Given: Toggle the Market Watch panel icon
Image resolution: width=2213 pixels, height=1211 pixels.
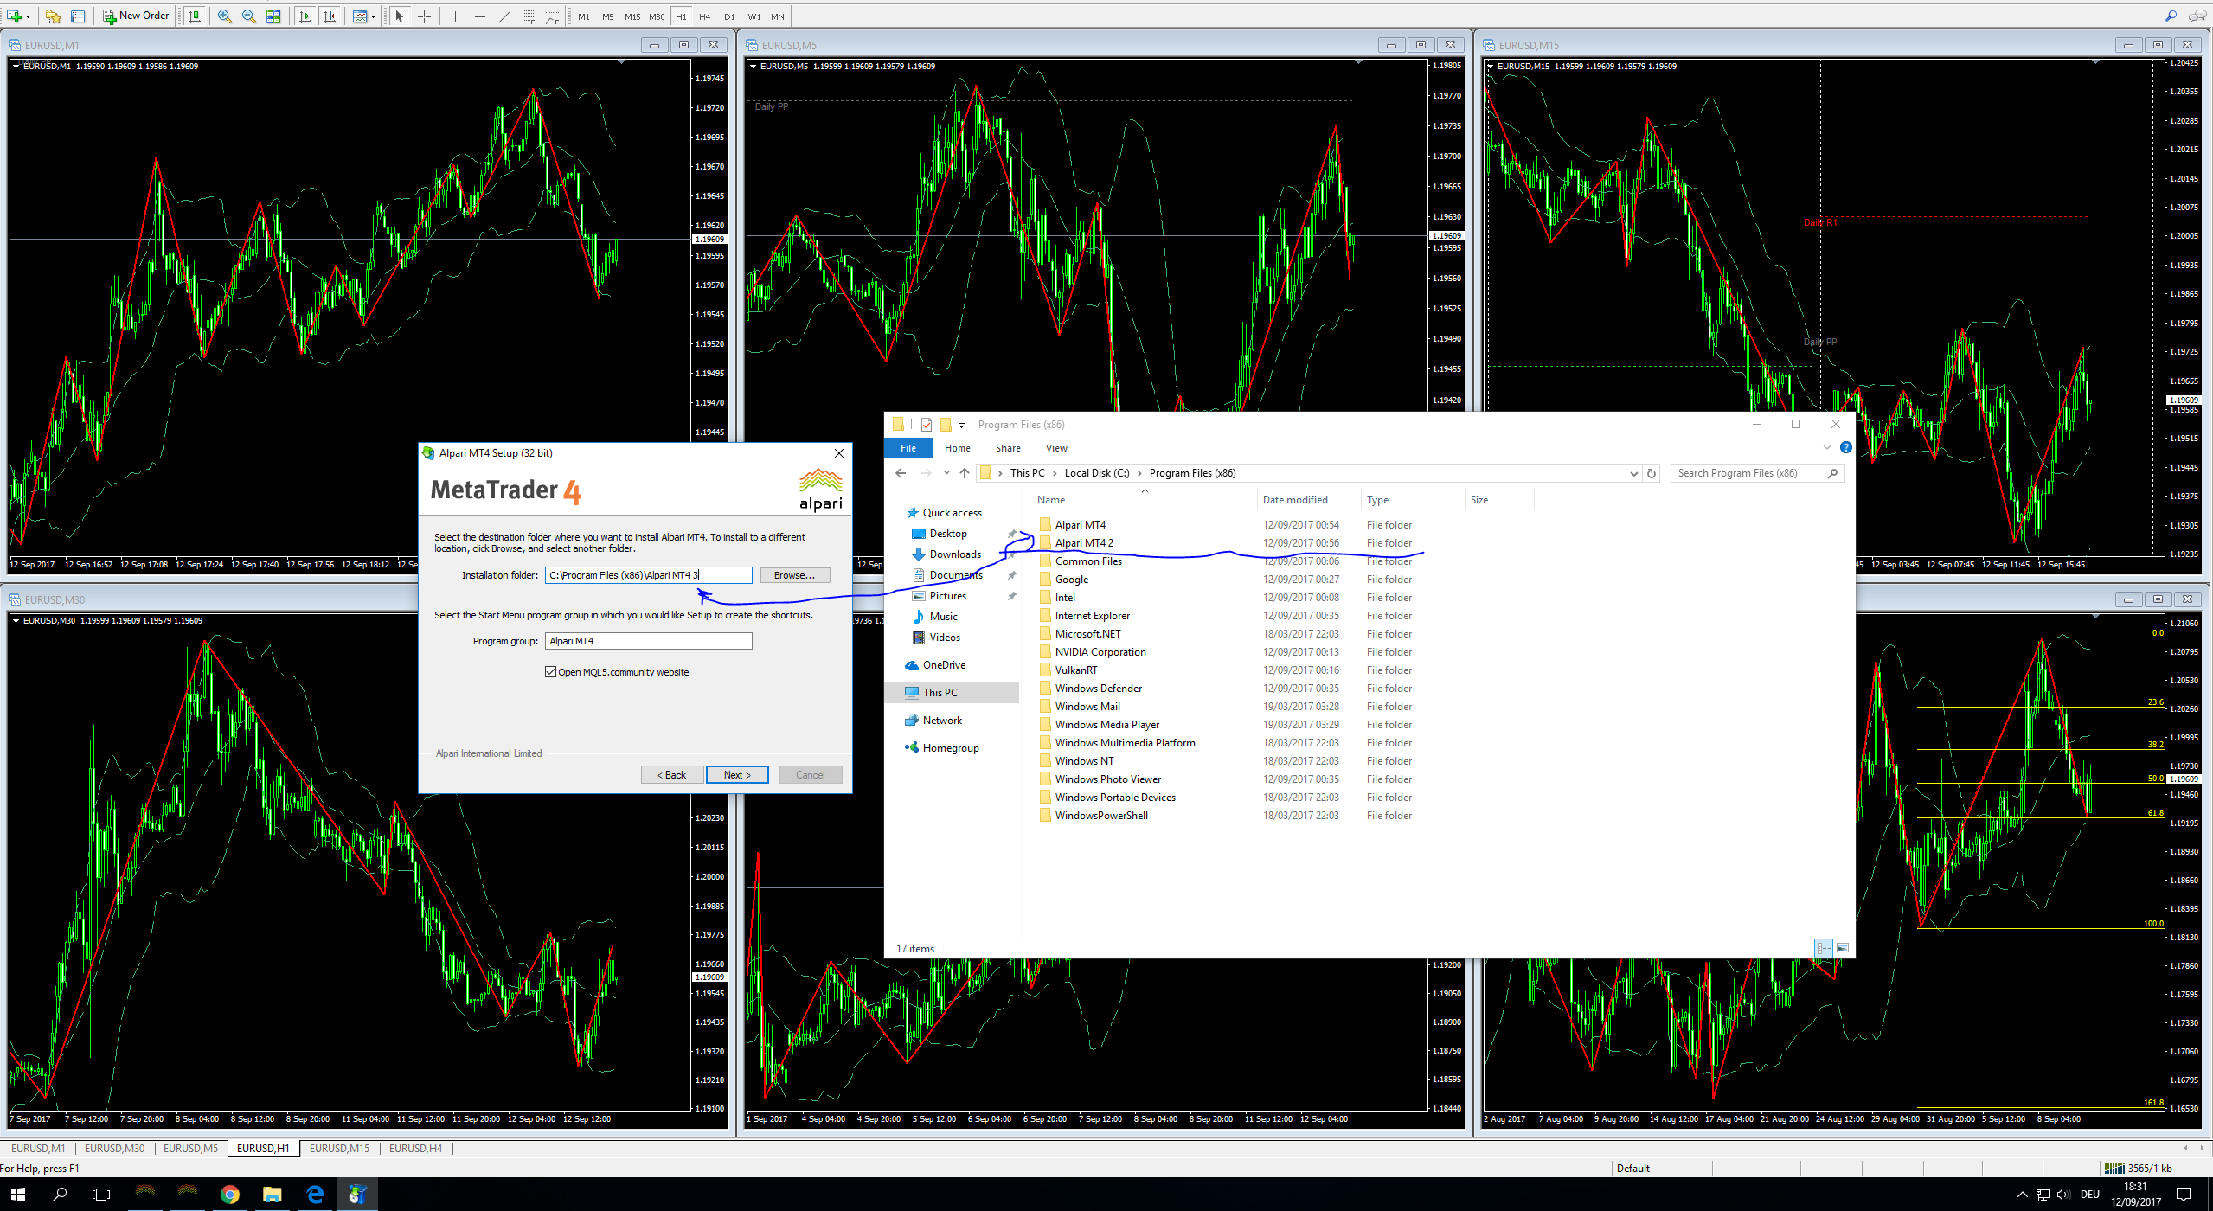Looking at the screenshot, I should pyautogui.click(x=78, y=16).
